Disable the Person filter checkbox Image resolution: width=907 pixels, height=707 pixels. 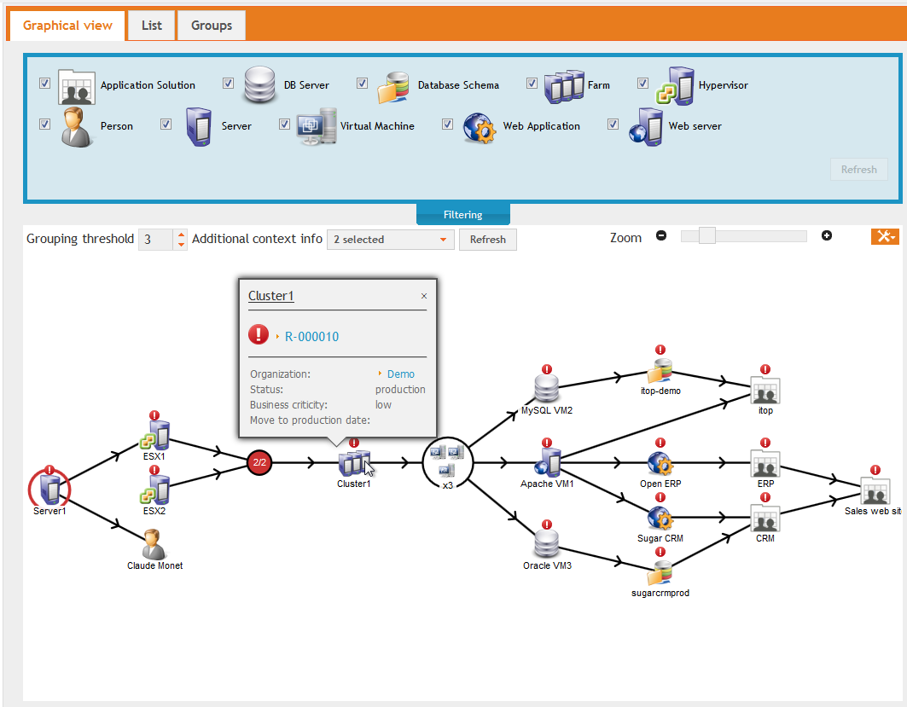click(44, 124)
